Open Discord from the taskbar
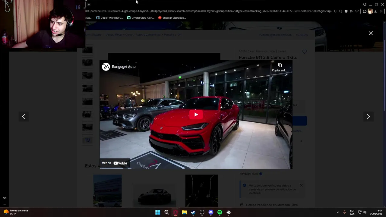 pos(211,212)
